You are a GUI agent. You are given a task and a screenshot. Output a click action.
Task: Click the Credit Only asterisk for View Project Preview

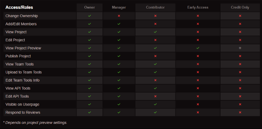point(240,48)
